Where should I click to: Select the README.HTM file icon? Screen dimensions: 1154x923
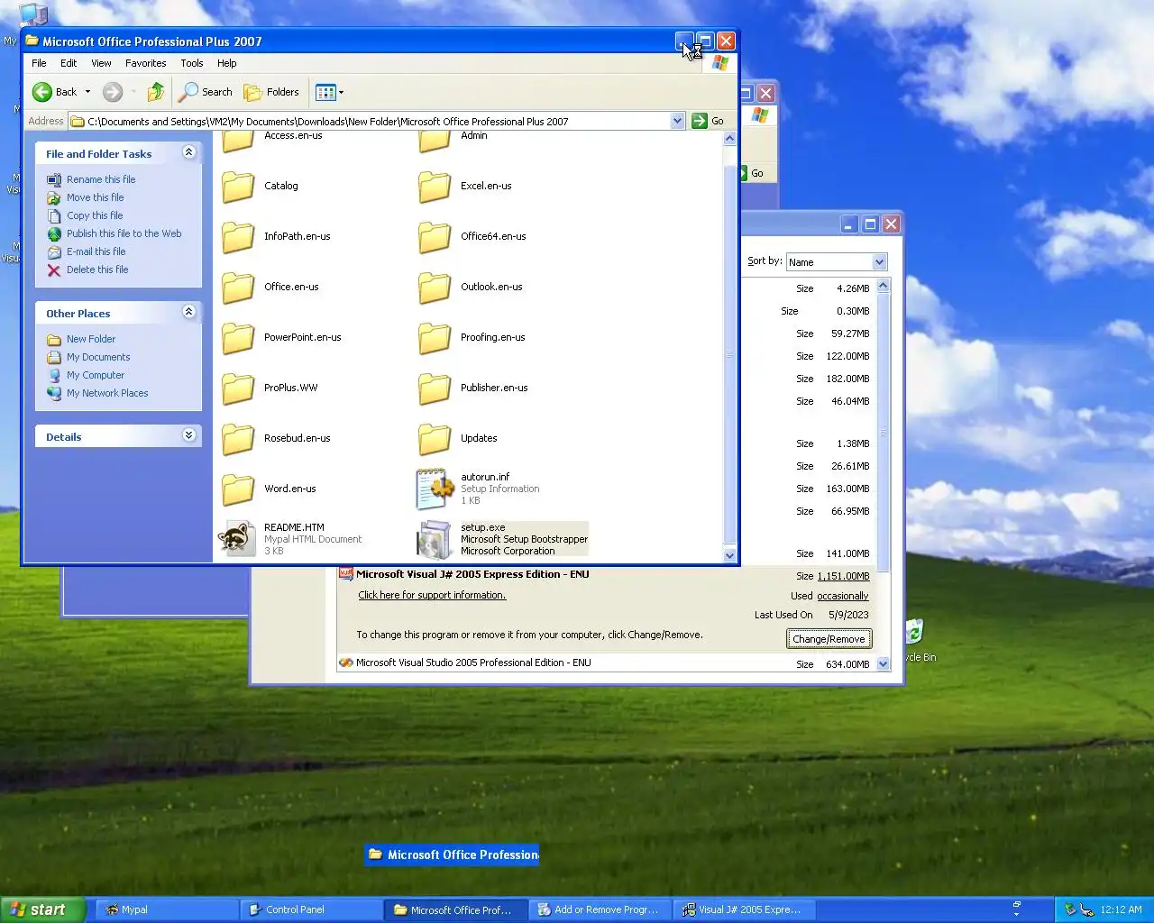[238, 539]
